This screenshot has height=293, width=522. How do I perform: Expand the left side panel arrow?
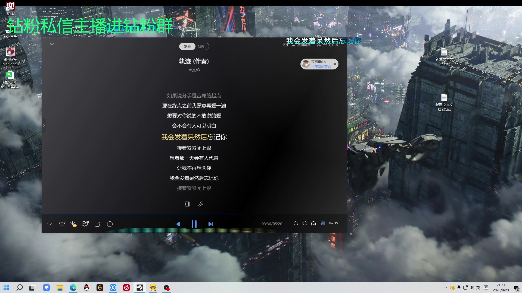44,125
